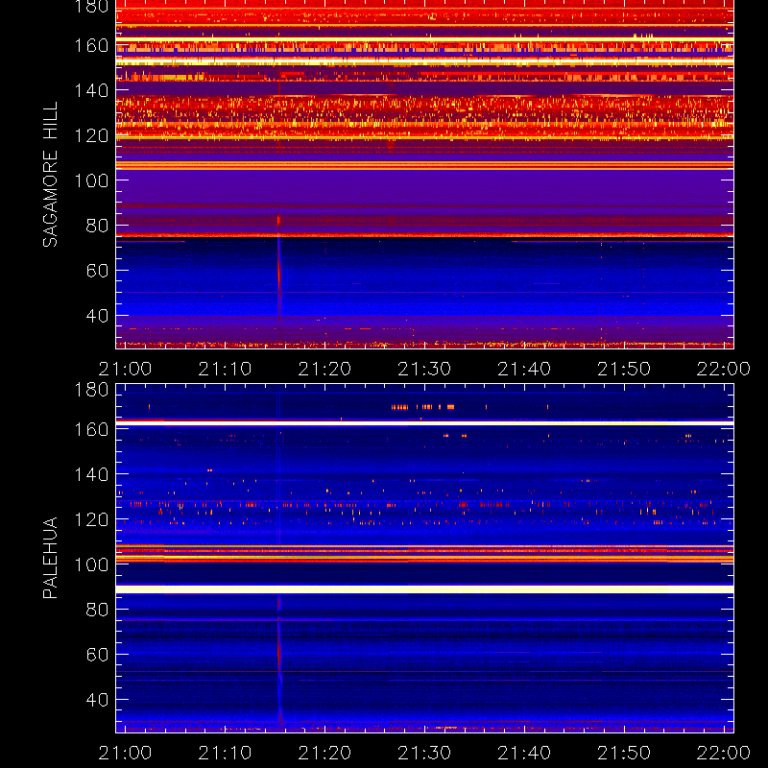Select the 60 tick label on Palehua plot
768x768 pixels.
coord(97,655)
